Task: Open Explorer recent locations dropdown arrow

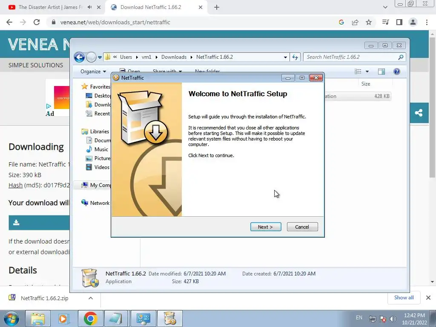Action: click(100, 57)
